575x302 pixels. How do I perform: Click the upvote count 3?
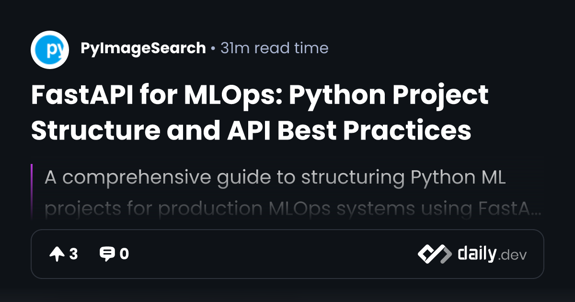[73, 254]
